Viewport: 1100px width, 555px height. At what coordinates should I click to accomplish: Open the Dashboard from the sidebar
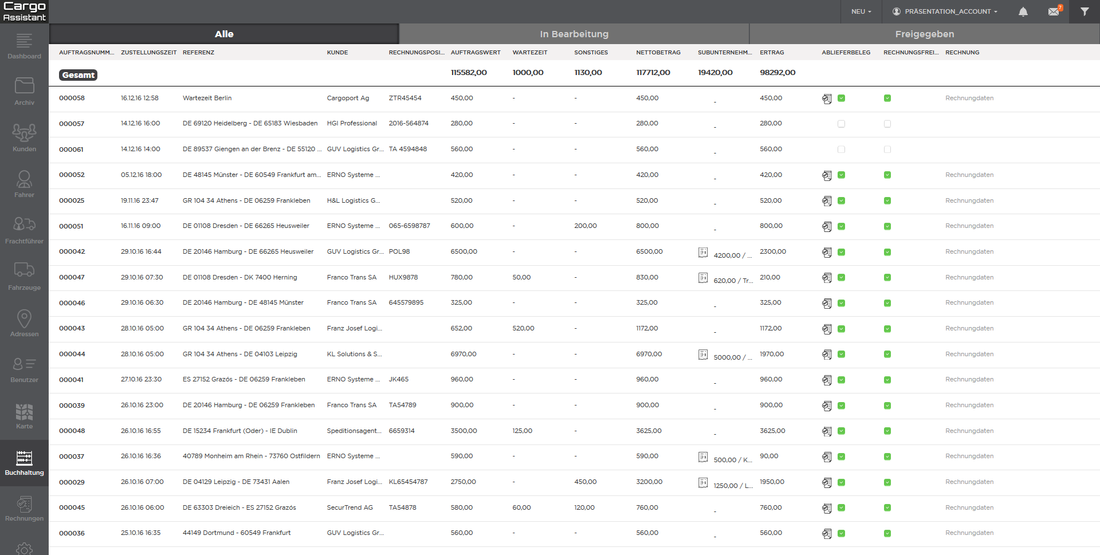tap(24, 46)
